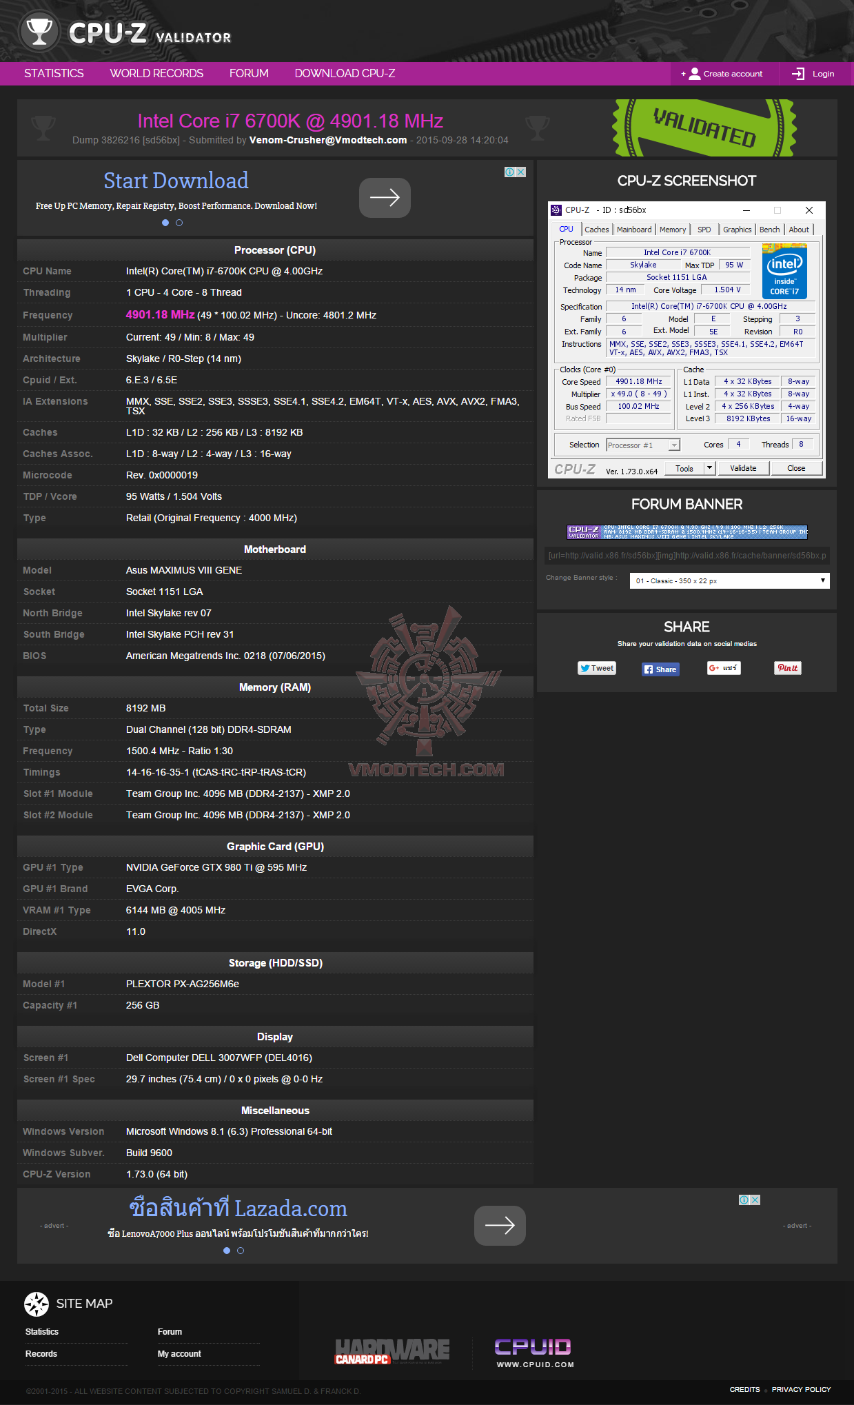
Task: Open the My account site map link
Action: (x=179, y=1354)
